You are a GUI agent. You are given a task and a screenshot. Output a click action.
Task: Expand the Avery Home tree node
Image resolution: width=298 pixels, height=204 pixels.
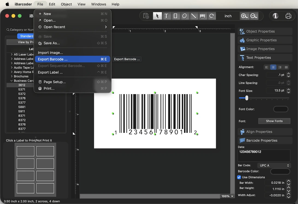click(x=11, y=72)
